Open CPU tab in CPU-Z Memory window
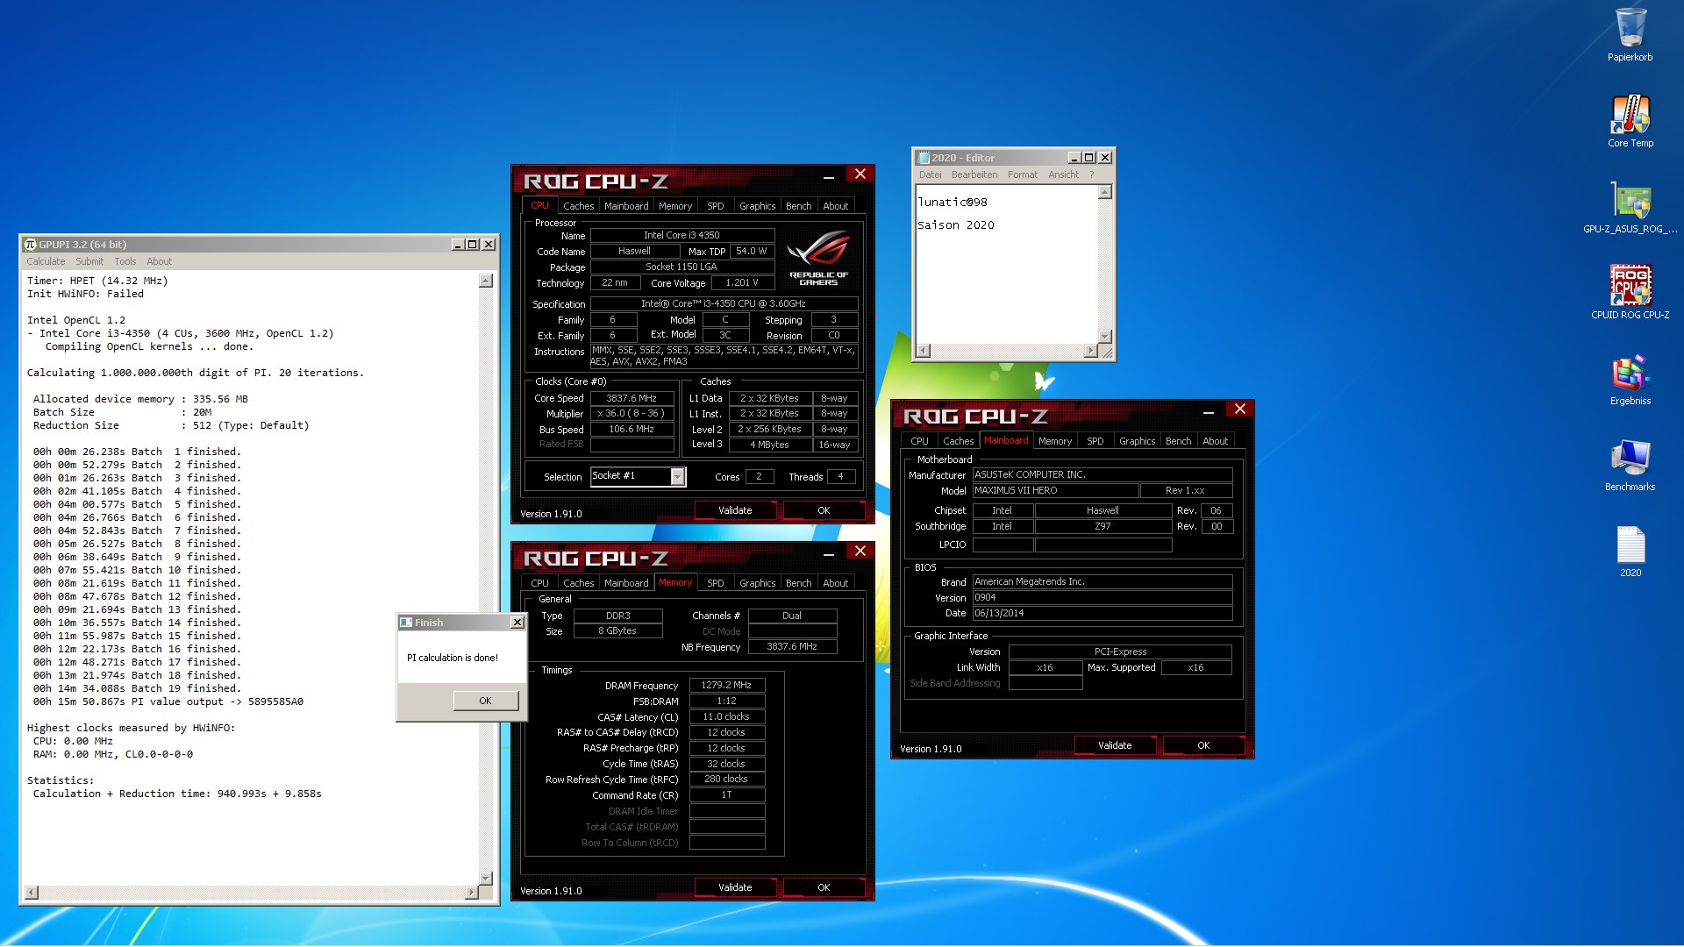The height and width of the screenshot is (947, 1684). (539, 583)
